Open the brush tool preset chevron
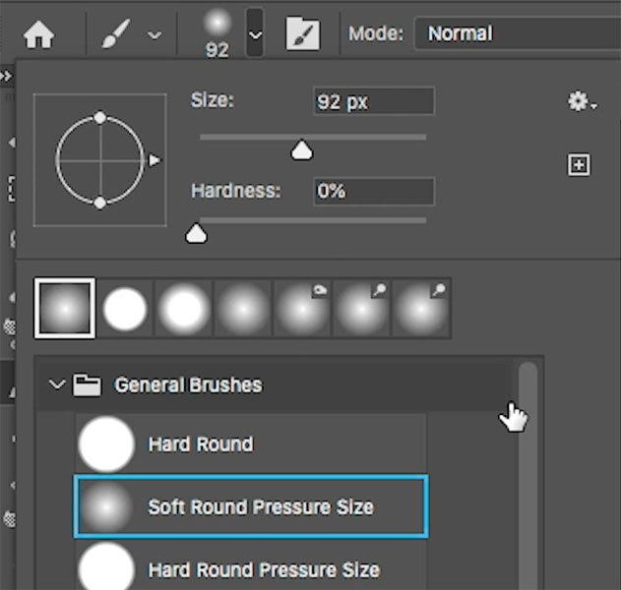This screenshot has width=621, height=590. [155, 35]
